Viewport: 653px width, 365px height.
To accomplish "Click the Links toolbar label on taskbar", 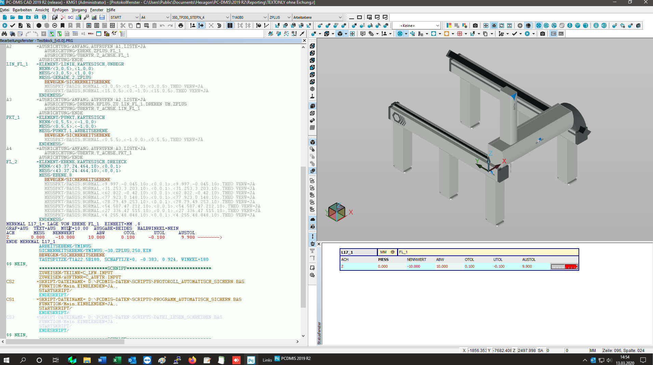I will coord(267,360).
